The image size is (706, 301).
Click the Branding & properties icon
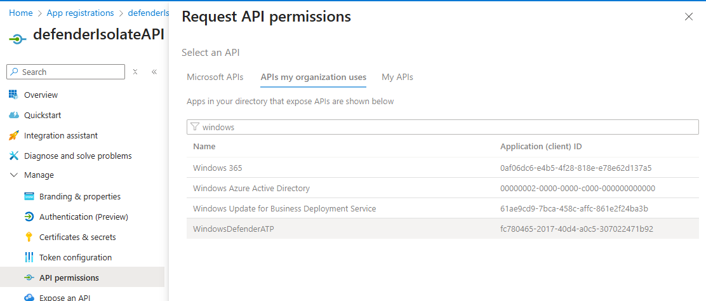(x=29, y=196)
